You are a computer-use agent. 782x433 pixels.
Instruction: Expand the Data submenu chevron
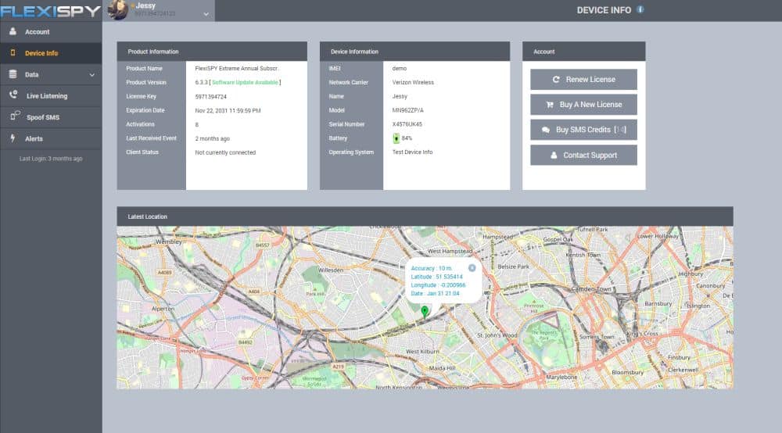[x=91, y=75]
